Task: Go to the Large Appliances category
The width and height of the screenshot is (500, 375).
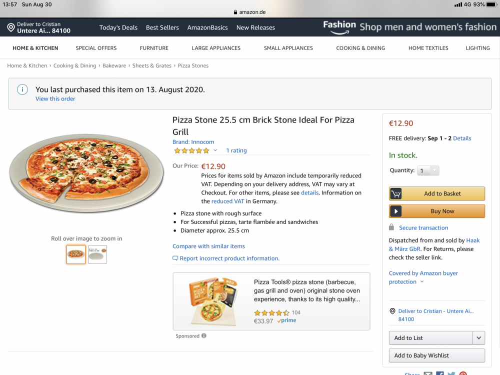Action: click(216, 48)
